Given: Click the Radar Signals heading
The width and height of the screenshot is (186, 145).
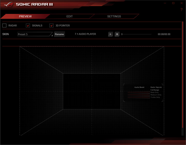Looking at the screenshot, I should pyautogui.click(x=156, y=87).
